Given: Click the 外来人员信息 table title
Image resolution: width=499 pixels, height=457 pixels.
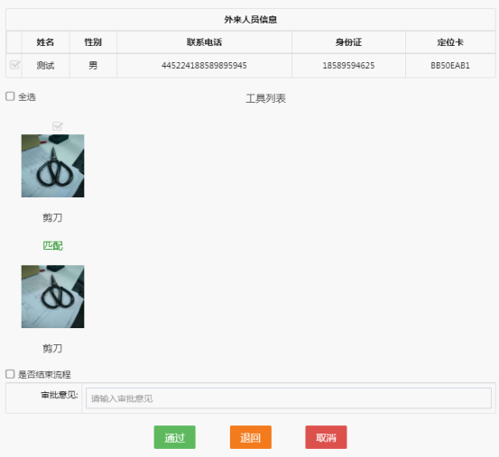Looking at the screenshot, I should tap(251, 20).
